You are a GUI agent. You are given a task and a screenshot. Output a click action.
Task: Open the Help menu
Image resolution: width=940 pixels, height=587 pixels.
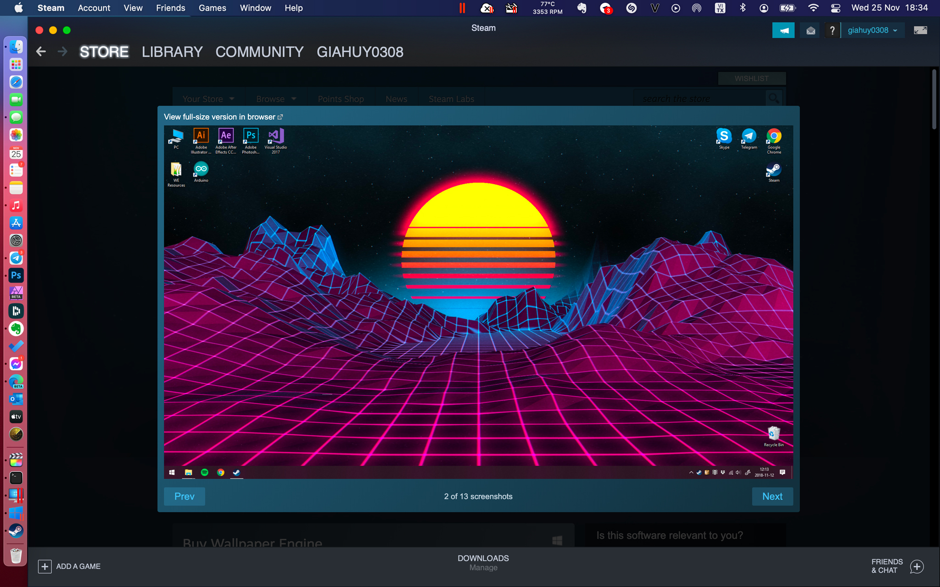294,8
